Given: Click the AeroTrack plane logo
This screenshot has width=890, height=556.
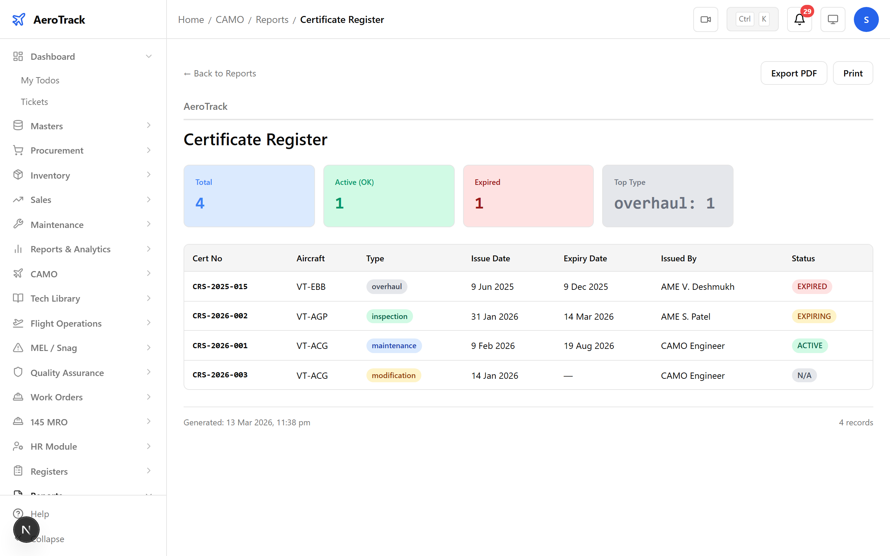Looking at the screenshot, I should 19,19.
